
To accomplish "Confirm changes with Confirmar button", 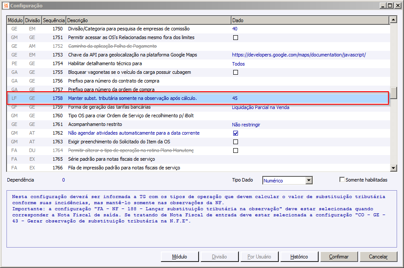I will [x=339, y=257].
